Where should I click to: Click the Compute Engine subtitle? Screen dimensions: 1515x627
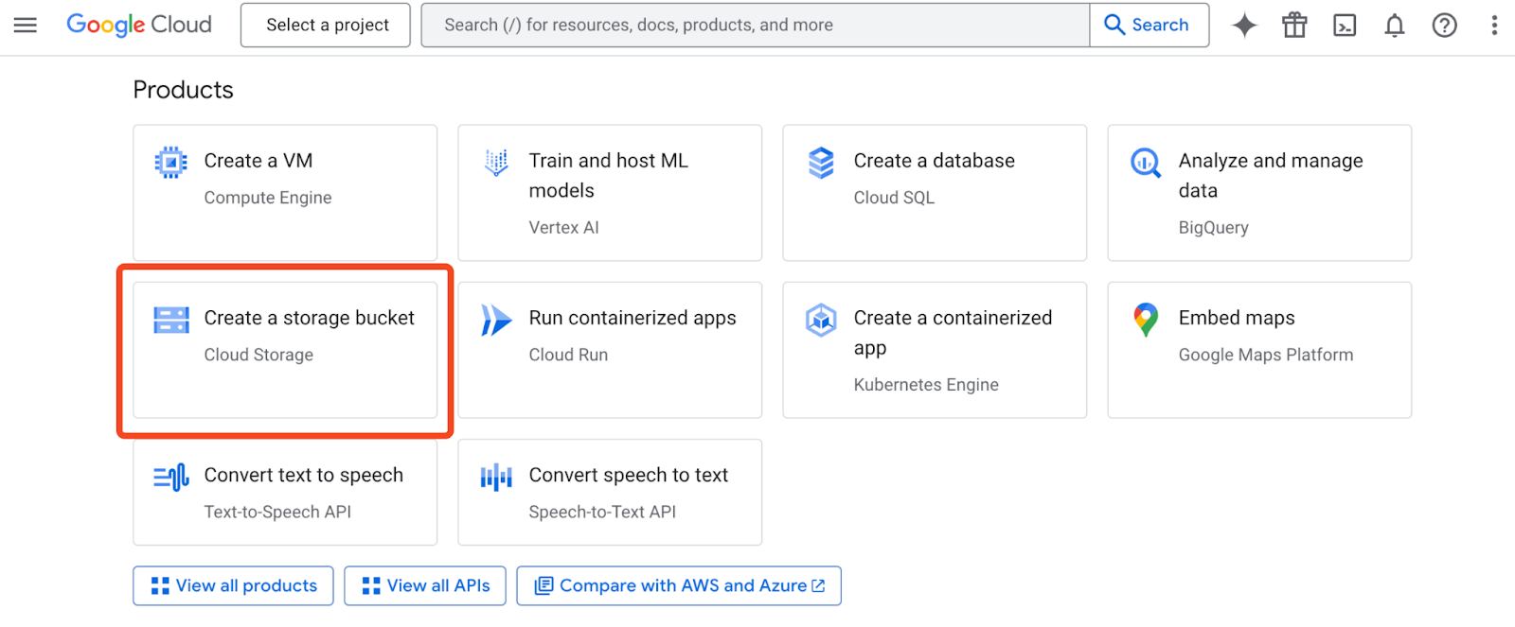click(268, 198)
